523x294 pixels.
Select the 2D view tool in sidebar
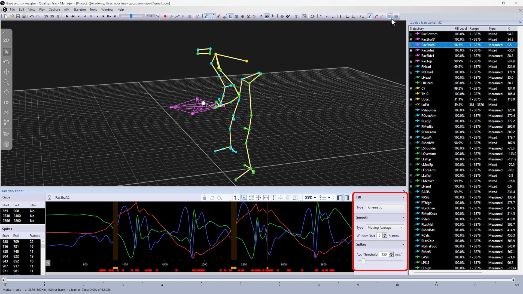tap(6, 40)
